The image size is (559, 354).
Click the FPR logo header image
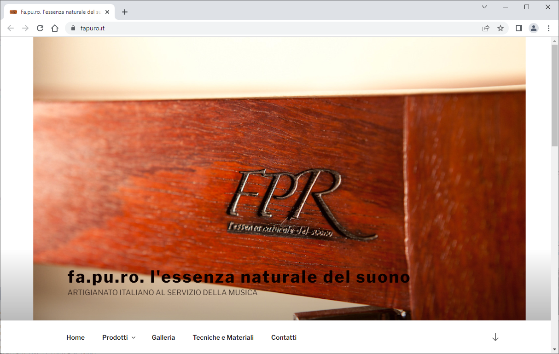279,179
